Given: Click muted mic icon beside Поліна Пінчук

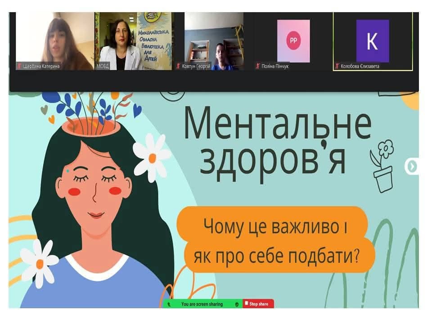Looking at the screenshot, I should tap(258, 66).
